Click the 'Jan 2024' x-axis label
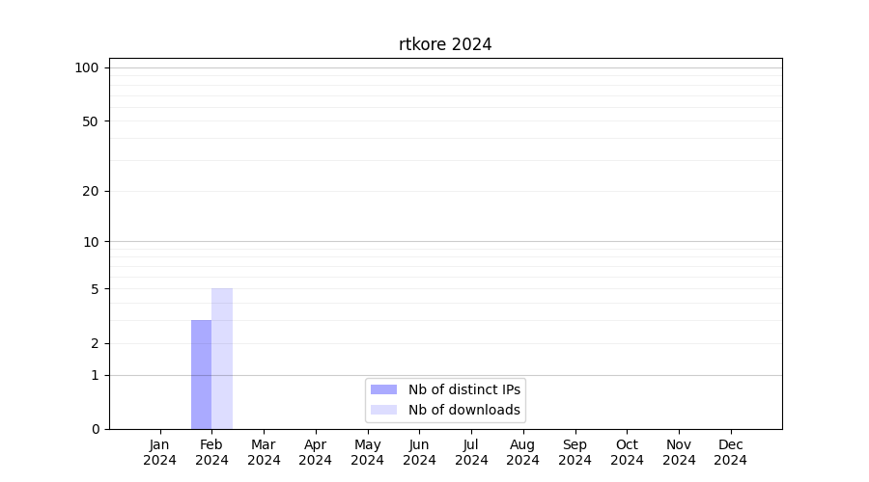 (x=160, y=452)
